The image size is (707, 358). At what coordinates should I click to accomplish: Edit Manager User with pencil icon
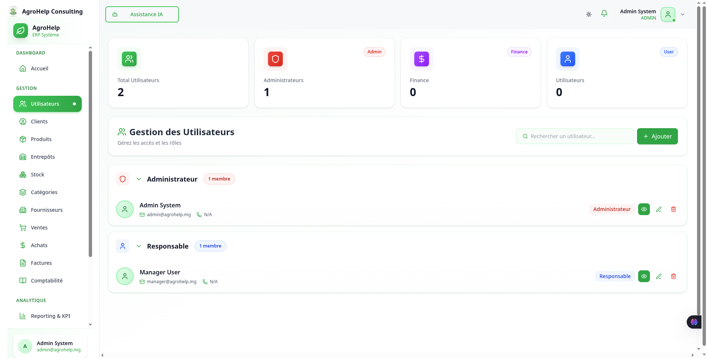click(659, 276)
